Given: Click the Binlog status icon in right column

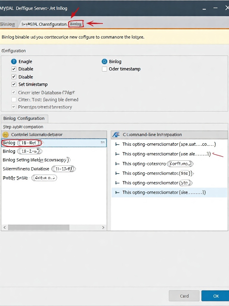Looking at the screenshot, I should 104,61.
